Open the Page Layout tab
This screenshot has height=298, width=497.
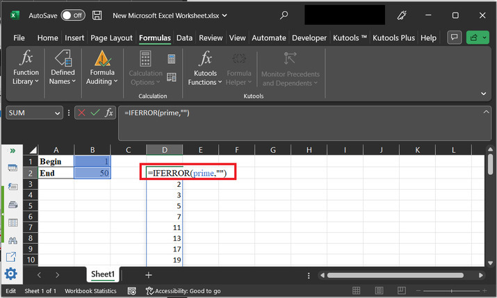pos(111,38)
